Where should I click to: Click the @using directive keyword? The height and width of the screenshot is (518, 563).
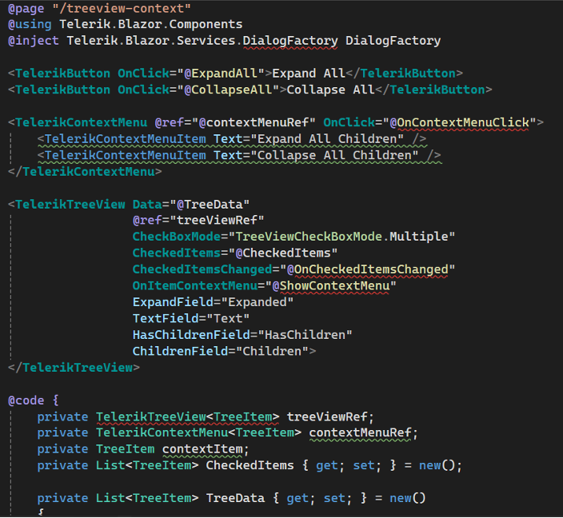click(30, 25)
